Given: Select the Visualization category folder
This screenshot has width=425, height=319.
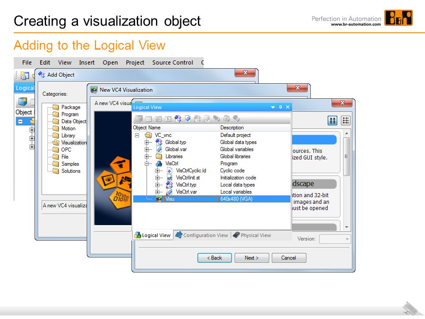Looking at the screenshot, I should (71, 143).
